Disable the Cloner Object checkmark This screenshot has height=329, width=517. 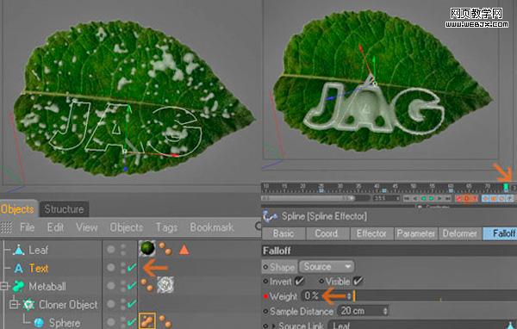pyautogui.click(x=132, y=303)
